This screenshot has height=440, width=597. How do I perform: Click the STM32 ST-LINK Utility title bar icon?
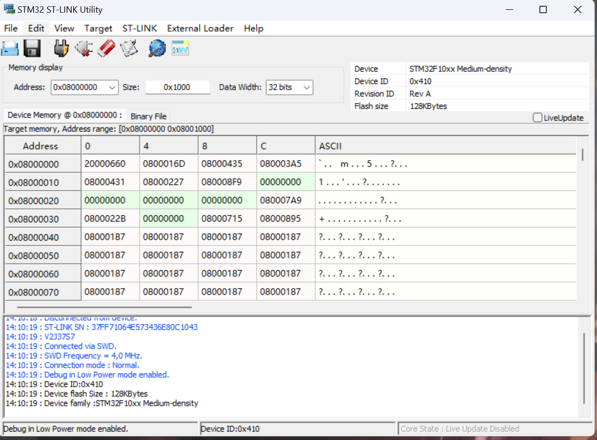pyautogui.click(x=9, y=9)
